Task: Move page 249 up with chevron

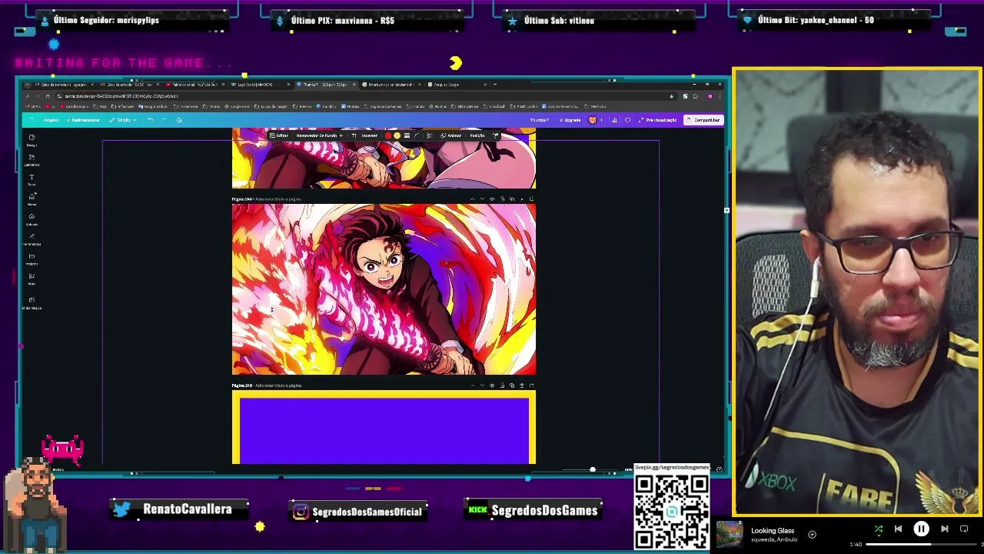Action: [472, 385]
